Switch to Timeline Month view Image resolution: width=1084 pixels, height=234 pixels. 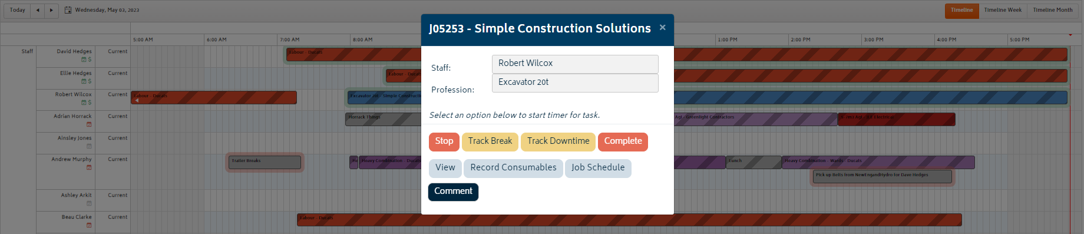click(1052, 10)
